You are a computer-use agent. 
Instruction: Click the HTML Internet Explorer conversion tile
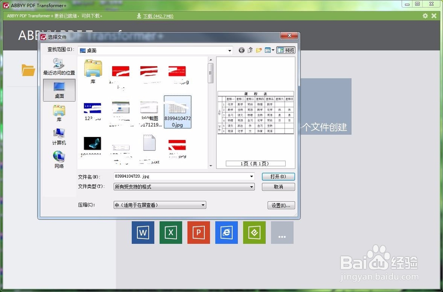tap(226, 232)
